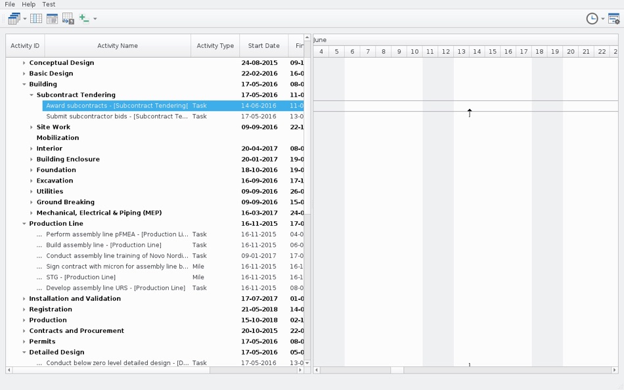Click table vertical scrollbar up arrow
Image resolution: width=624 pixels, height=390 pixels.
point(307,37)
